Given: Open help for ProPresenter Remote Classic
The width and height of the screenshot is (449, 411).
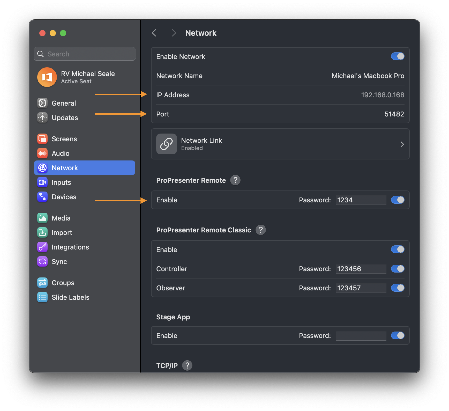Looking at the screenshot, I should click(x=261, y=230).
